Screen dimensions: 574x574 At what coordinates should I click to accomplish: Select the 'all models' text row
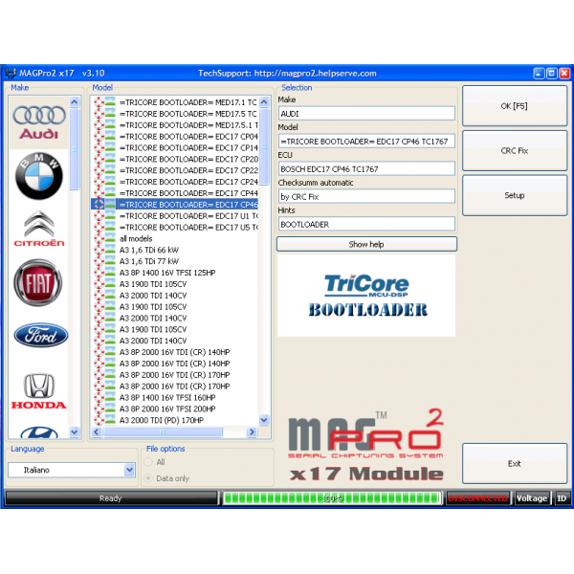[x=136, y=238]
